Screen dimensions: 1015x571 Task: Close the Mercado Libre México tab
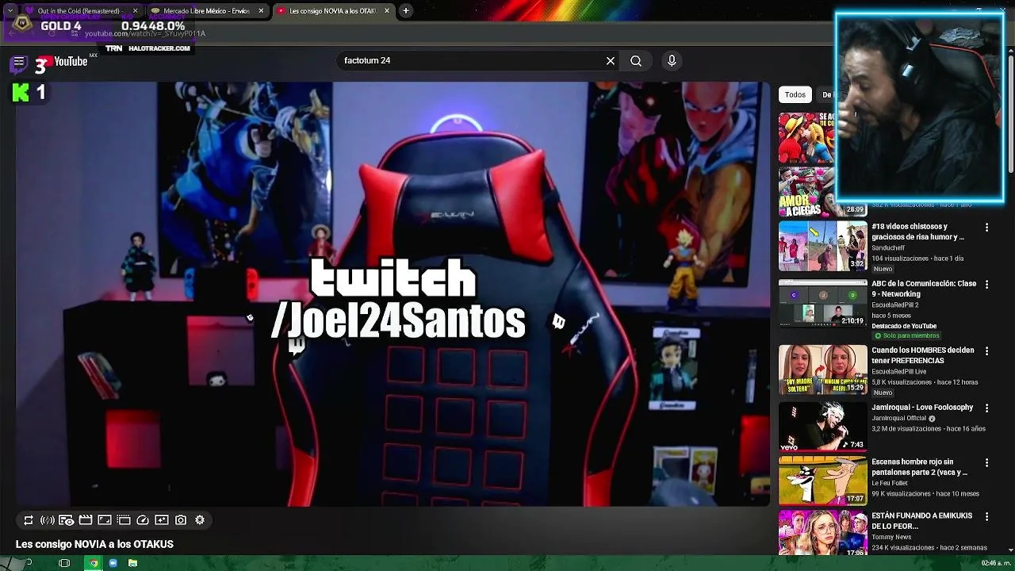point(261,11)
